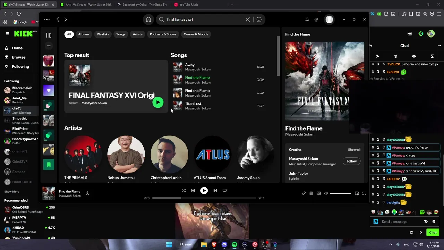Show lyrics with microphone icon
This screenshot has height=250, width=444.
click(x=304, y=193)
